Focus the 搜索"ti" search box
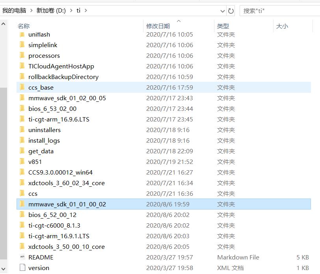The image size is (320, 274). (279, 11)
